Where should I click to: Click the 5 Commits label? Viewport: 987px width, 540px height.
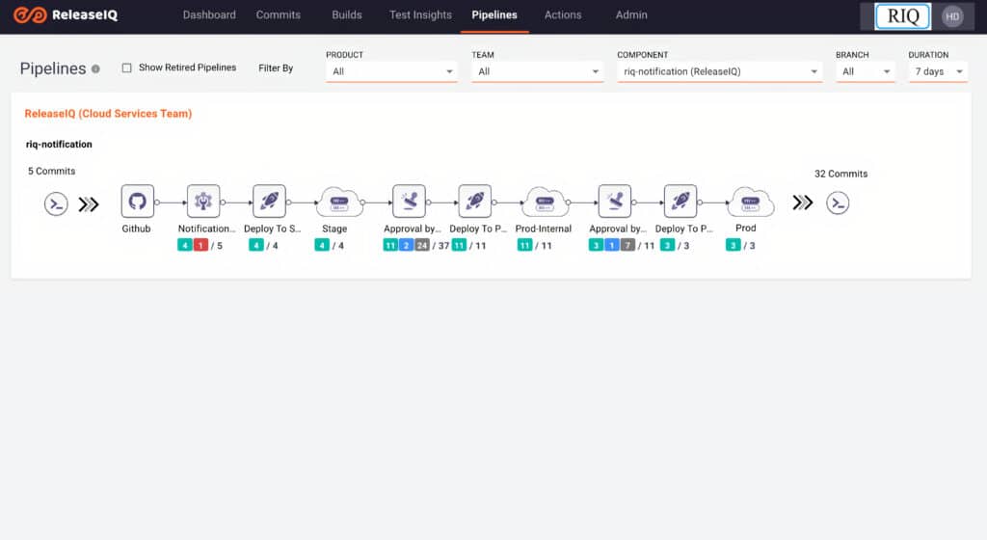click(x=52, y=172)
